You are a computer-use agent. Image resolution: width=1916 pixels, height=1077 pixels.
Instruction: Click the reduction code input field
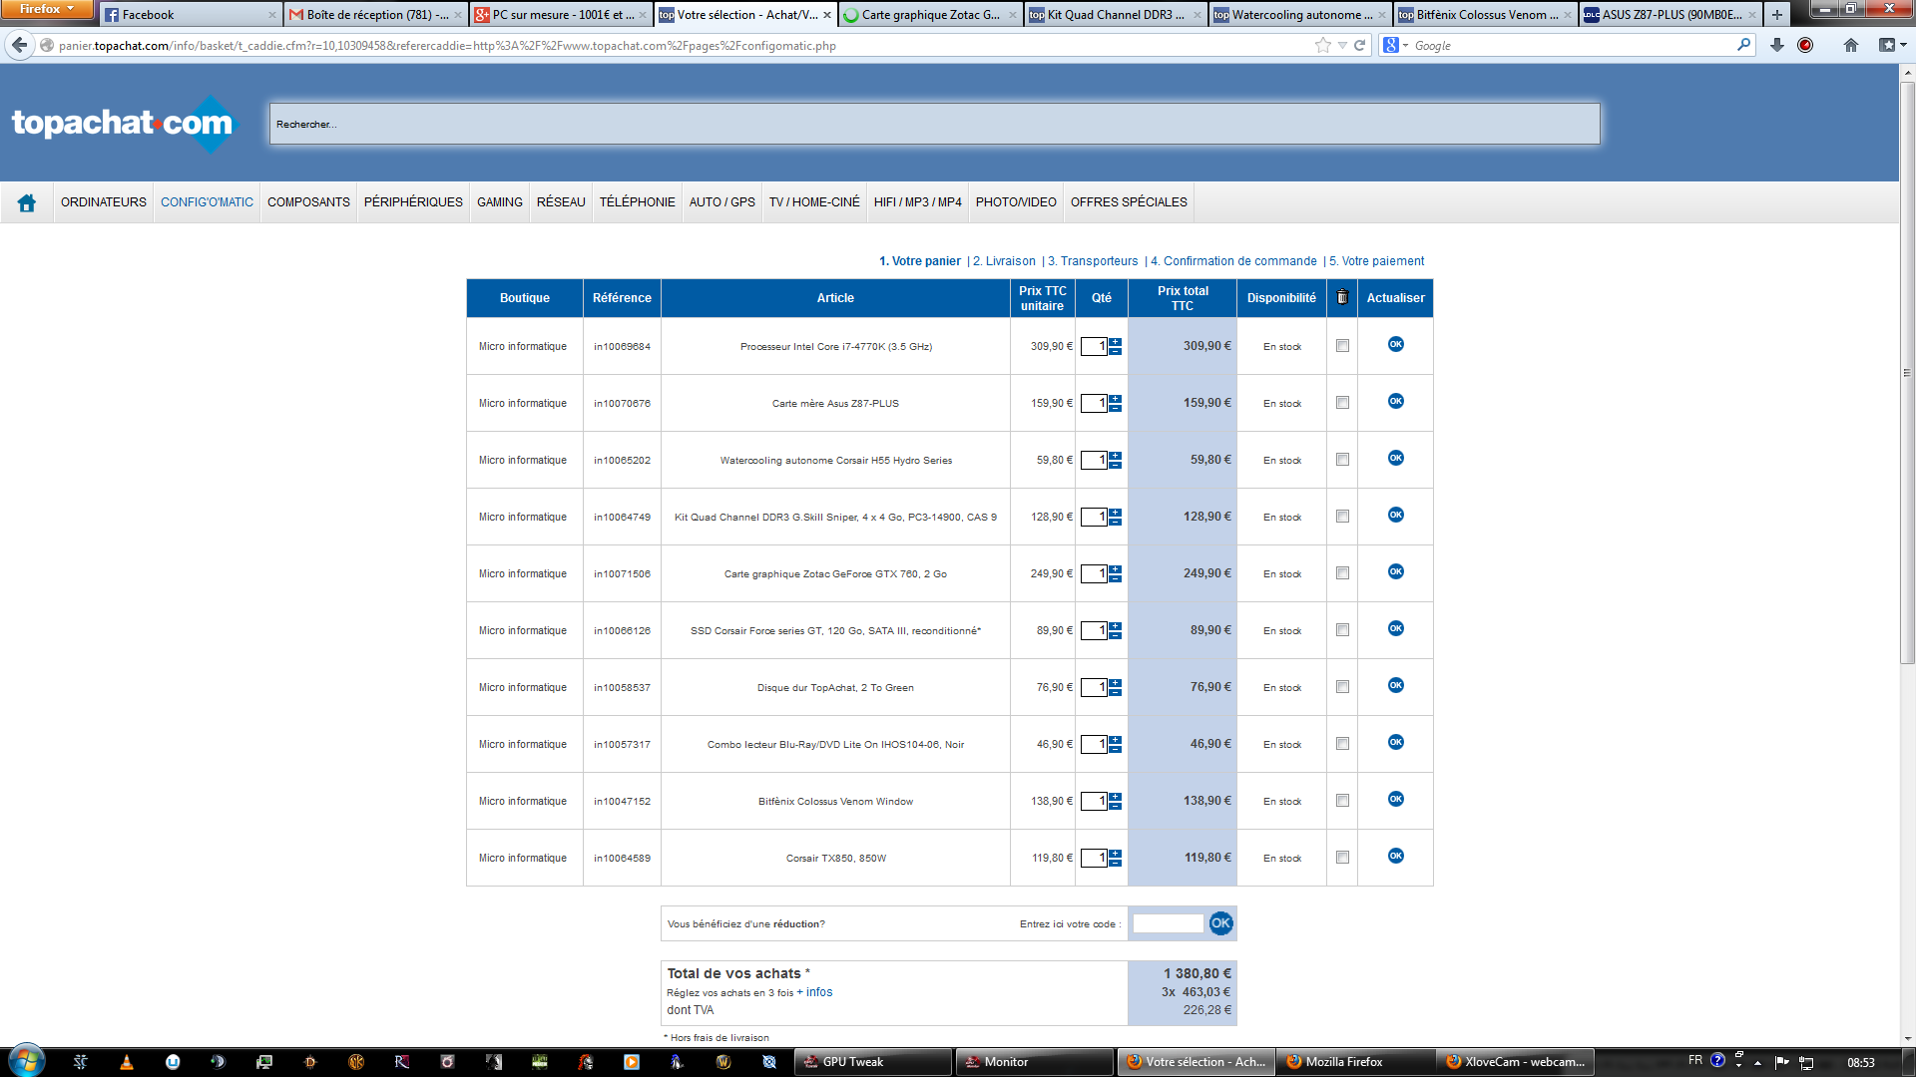[1168, 923]
